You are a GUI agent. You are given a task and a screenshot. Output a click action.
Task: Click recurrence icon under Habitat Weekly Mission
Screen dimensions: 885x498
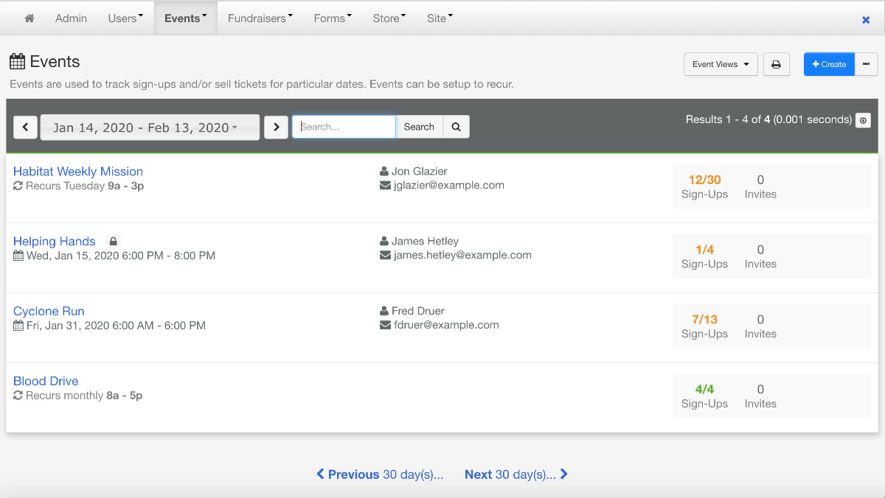point(18,186)
